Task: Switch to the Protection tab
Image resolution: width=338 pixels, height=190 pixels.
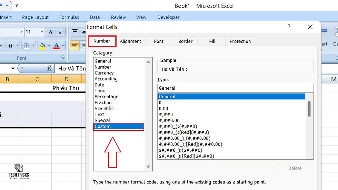Action: coord(240,41)
